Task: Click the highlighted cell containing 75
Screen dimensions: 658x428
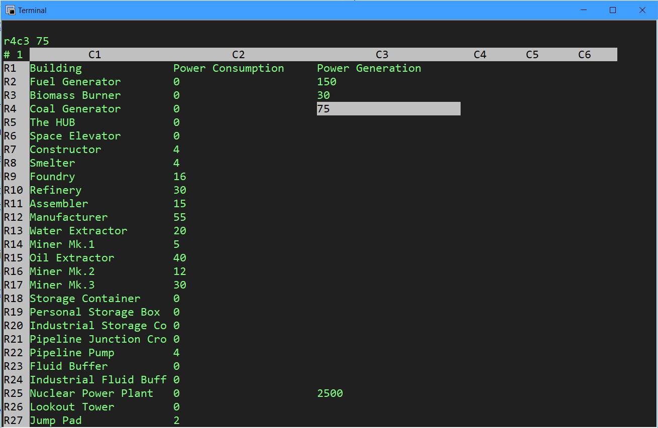Action: click(x=389, y=109)
